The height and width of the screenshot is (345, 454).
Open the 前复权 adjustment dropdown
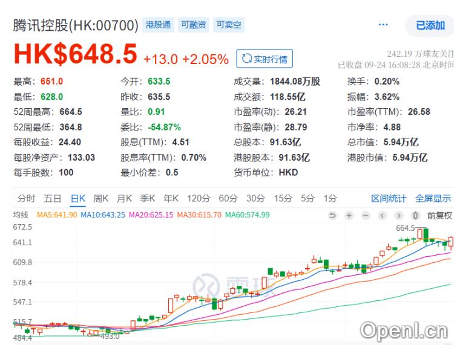[x=439, y=216]
